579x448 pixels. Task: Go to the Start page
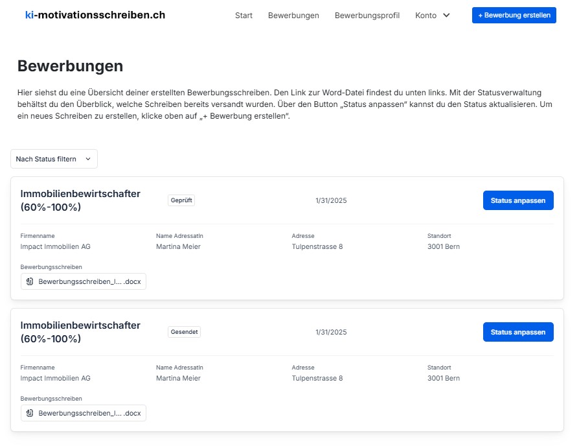pyautogui.click(x=244, y=16)
